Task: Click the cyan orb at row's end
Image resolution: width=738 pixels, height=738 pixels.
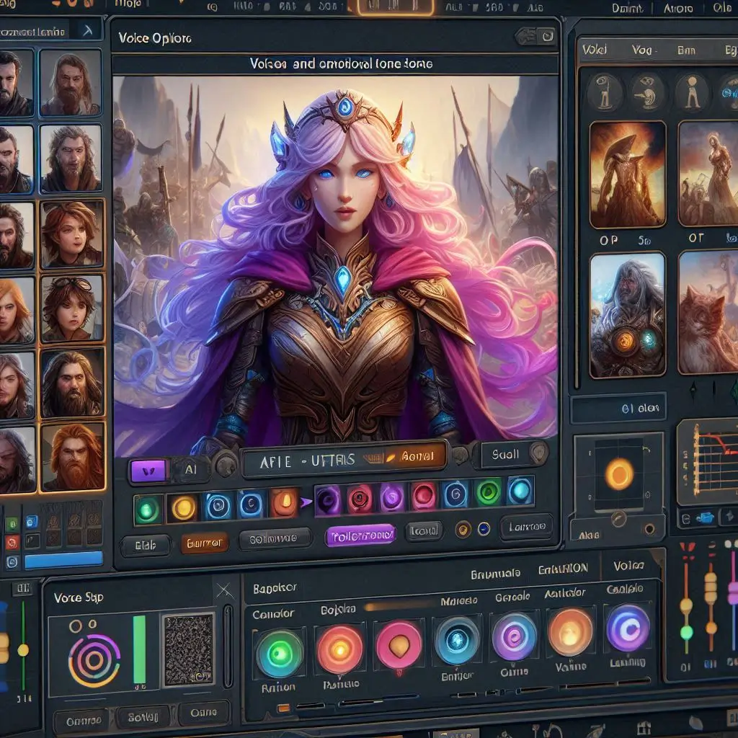Action: tap(520, 492)
